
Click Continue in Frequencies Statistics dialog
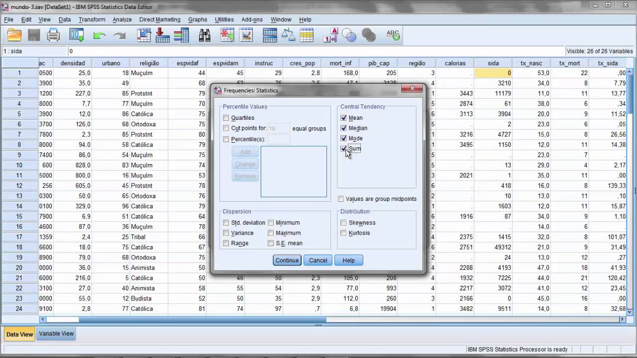point(287,260)
